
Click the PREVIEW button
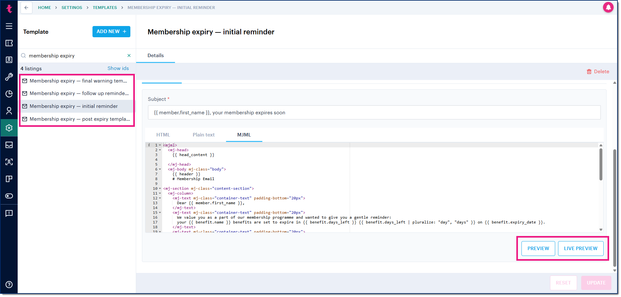538,249
